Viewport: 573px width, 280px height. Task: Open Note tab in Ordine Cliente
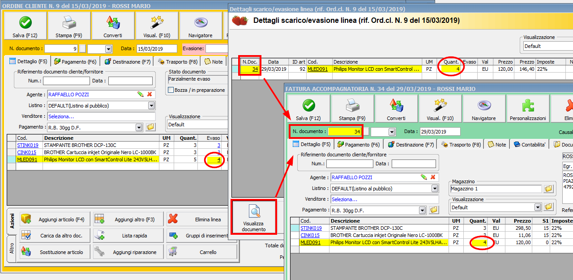click(x=214, y=62)
